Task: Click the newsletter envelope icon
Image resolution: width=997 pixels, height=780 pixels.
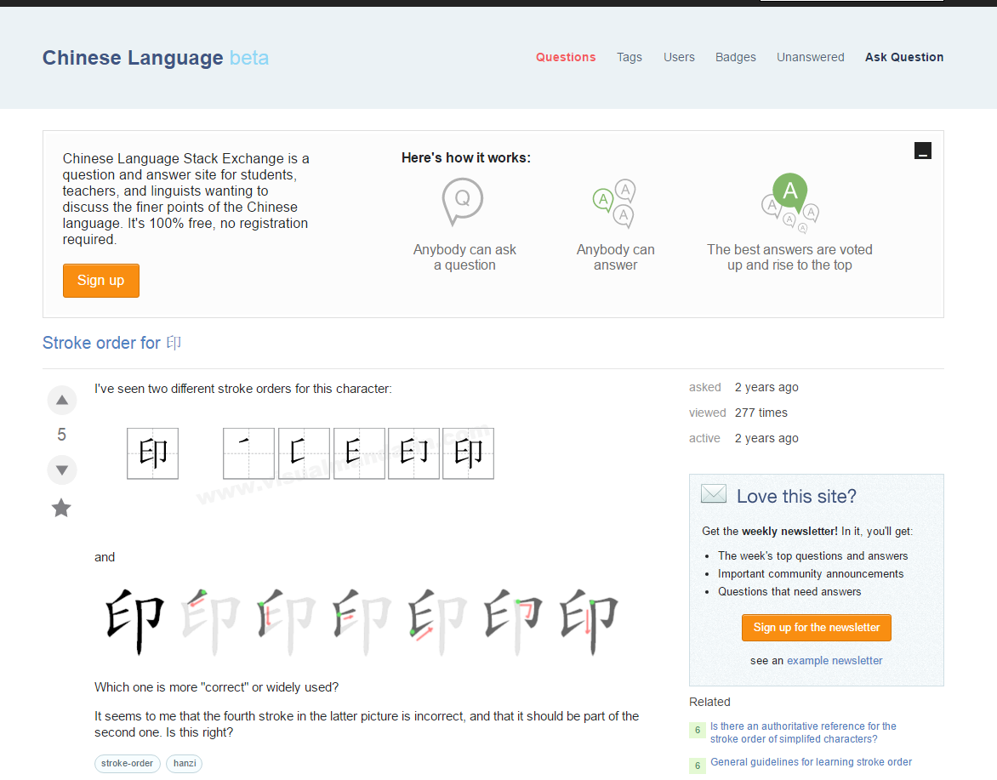Action: click(x=713, y=494)
